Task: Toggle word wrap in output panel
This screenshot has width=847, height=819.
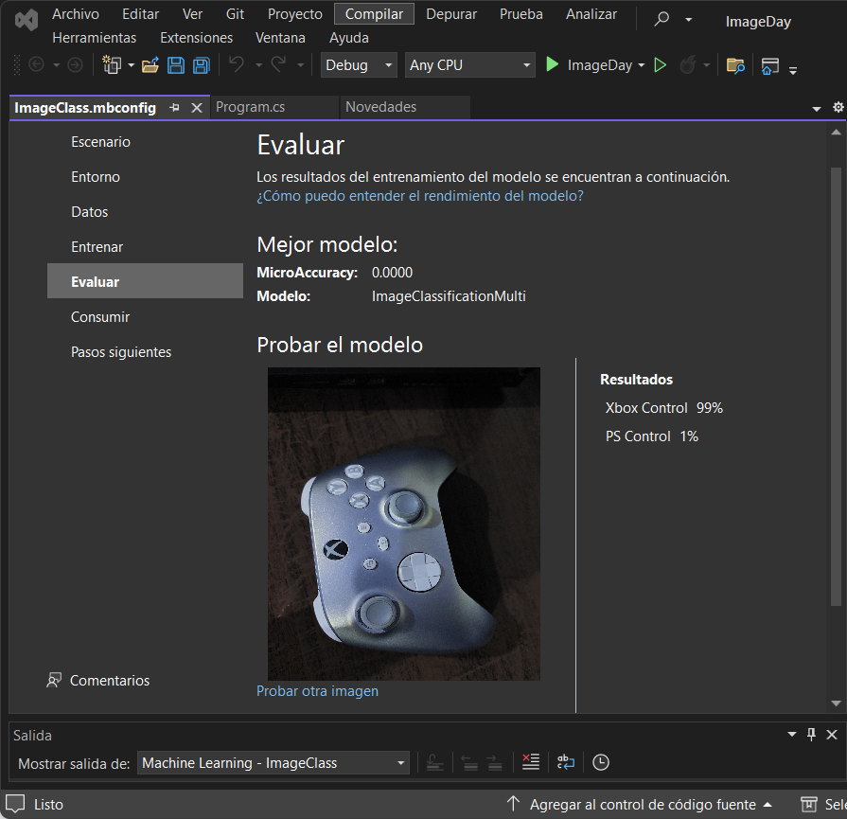Action: click(x=566, y=761)
